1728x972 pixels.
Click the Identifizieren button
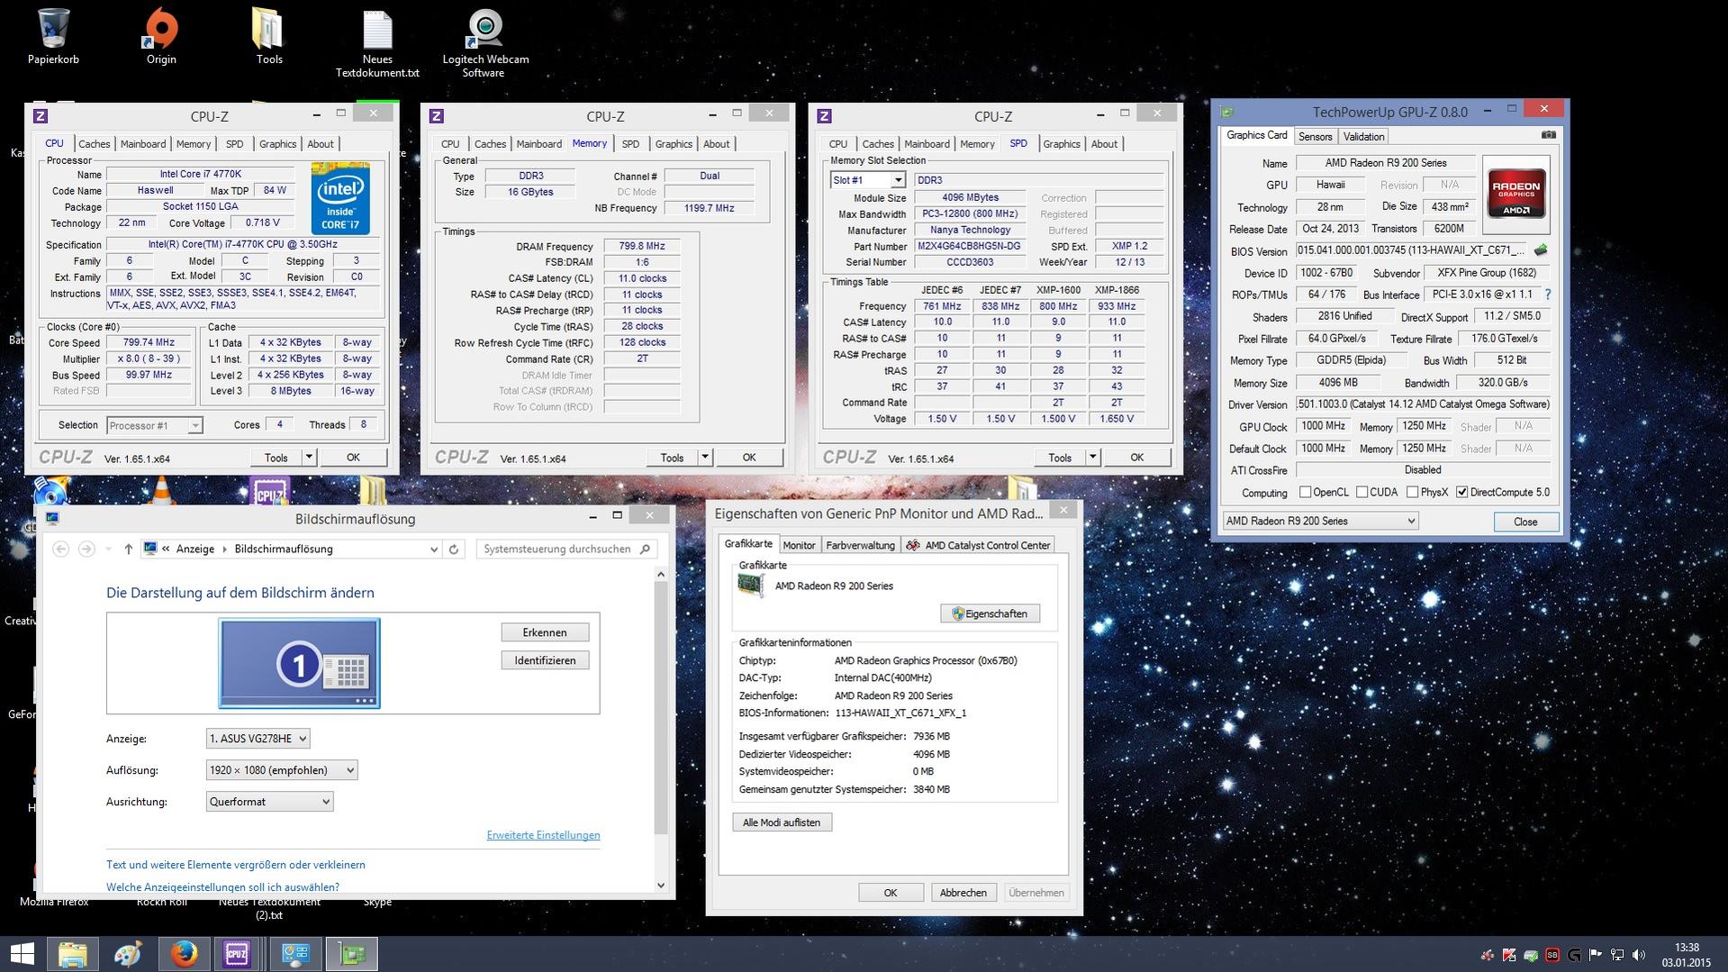pos(545,660)
